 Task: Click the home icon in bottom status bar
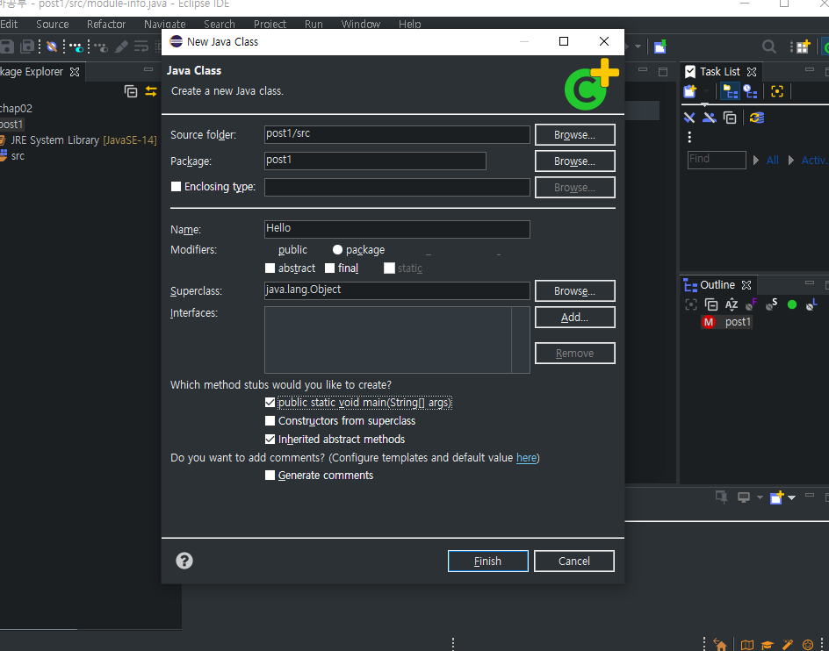coord(719,645)
